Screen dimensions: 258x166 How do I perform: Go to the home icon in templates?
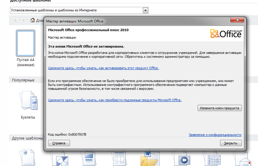tap(33, 20)
